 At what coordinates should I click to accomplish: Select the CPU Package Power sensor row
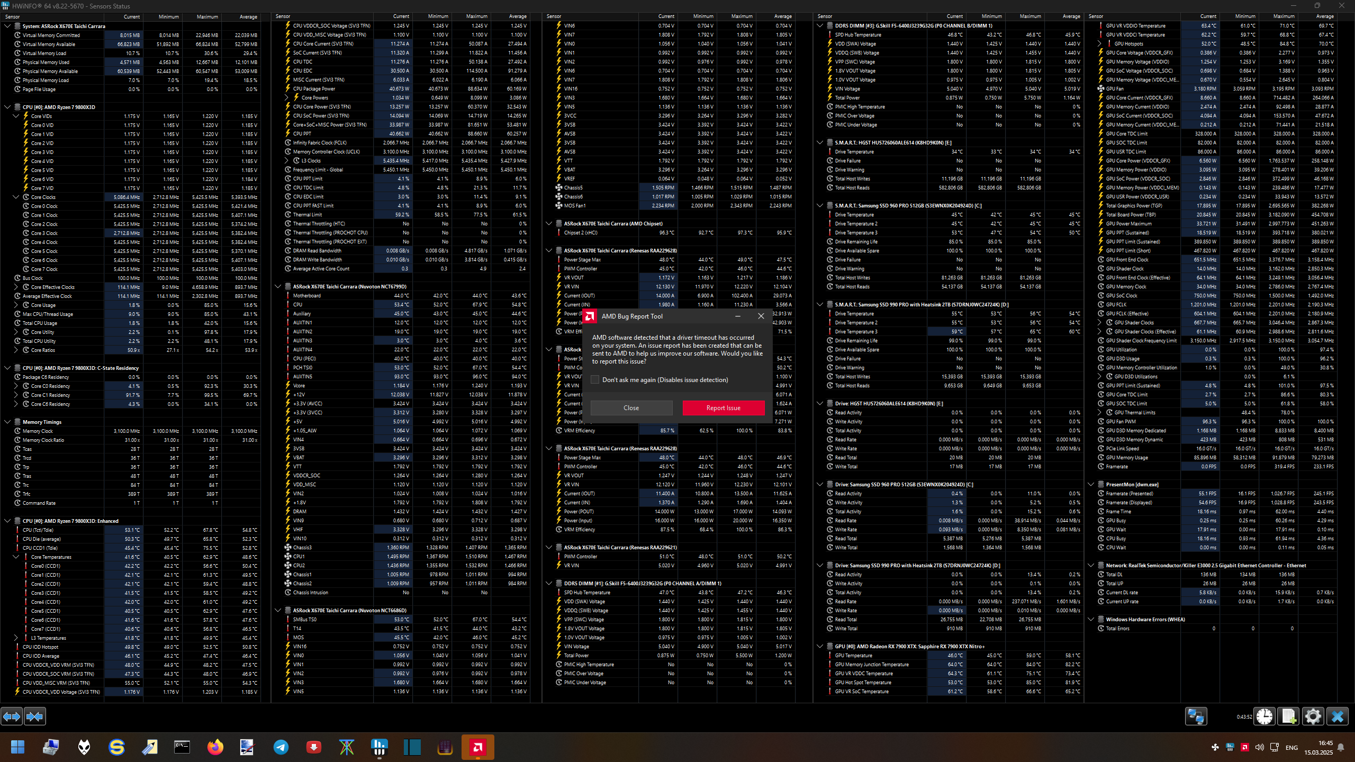314,89
